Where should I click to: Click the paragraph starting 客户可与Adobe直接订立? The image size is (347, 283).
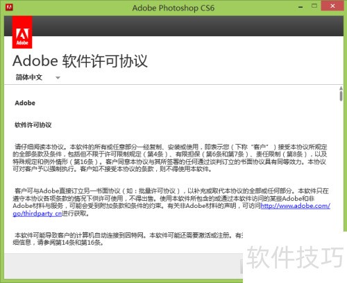click(171, 202)
